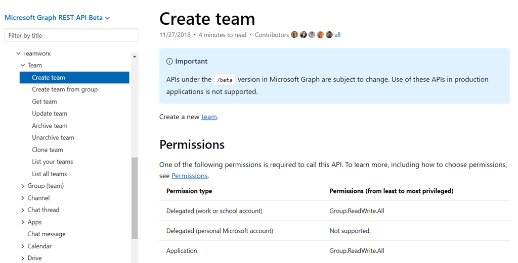Screen dimensions: 518x263
Task: Expand the Chat thread section
Action: point(23,210)
